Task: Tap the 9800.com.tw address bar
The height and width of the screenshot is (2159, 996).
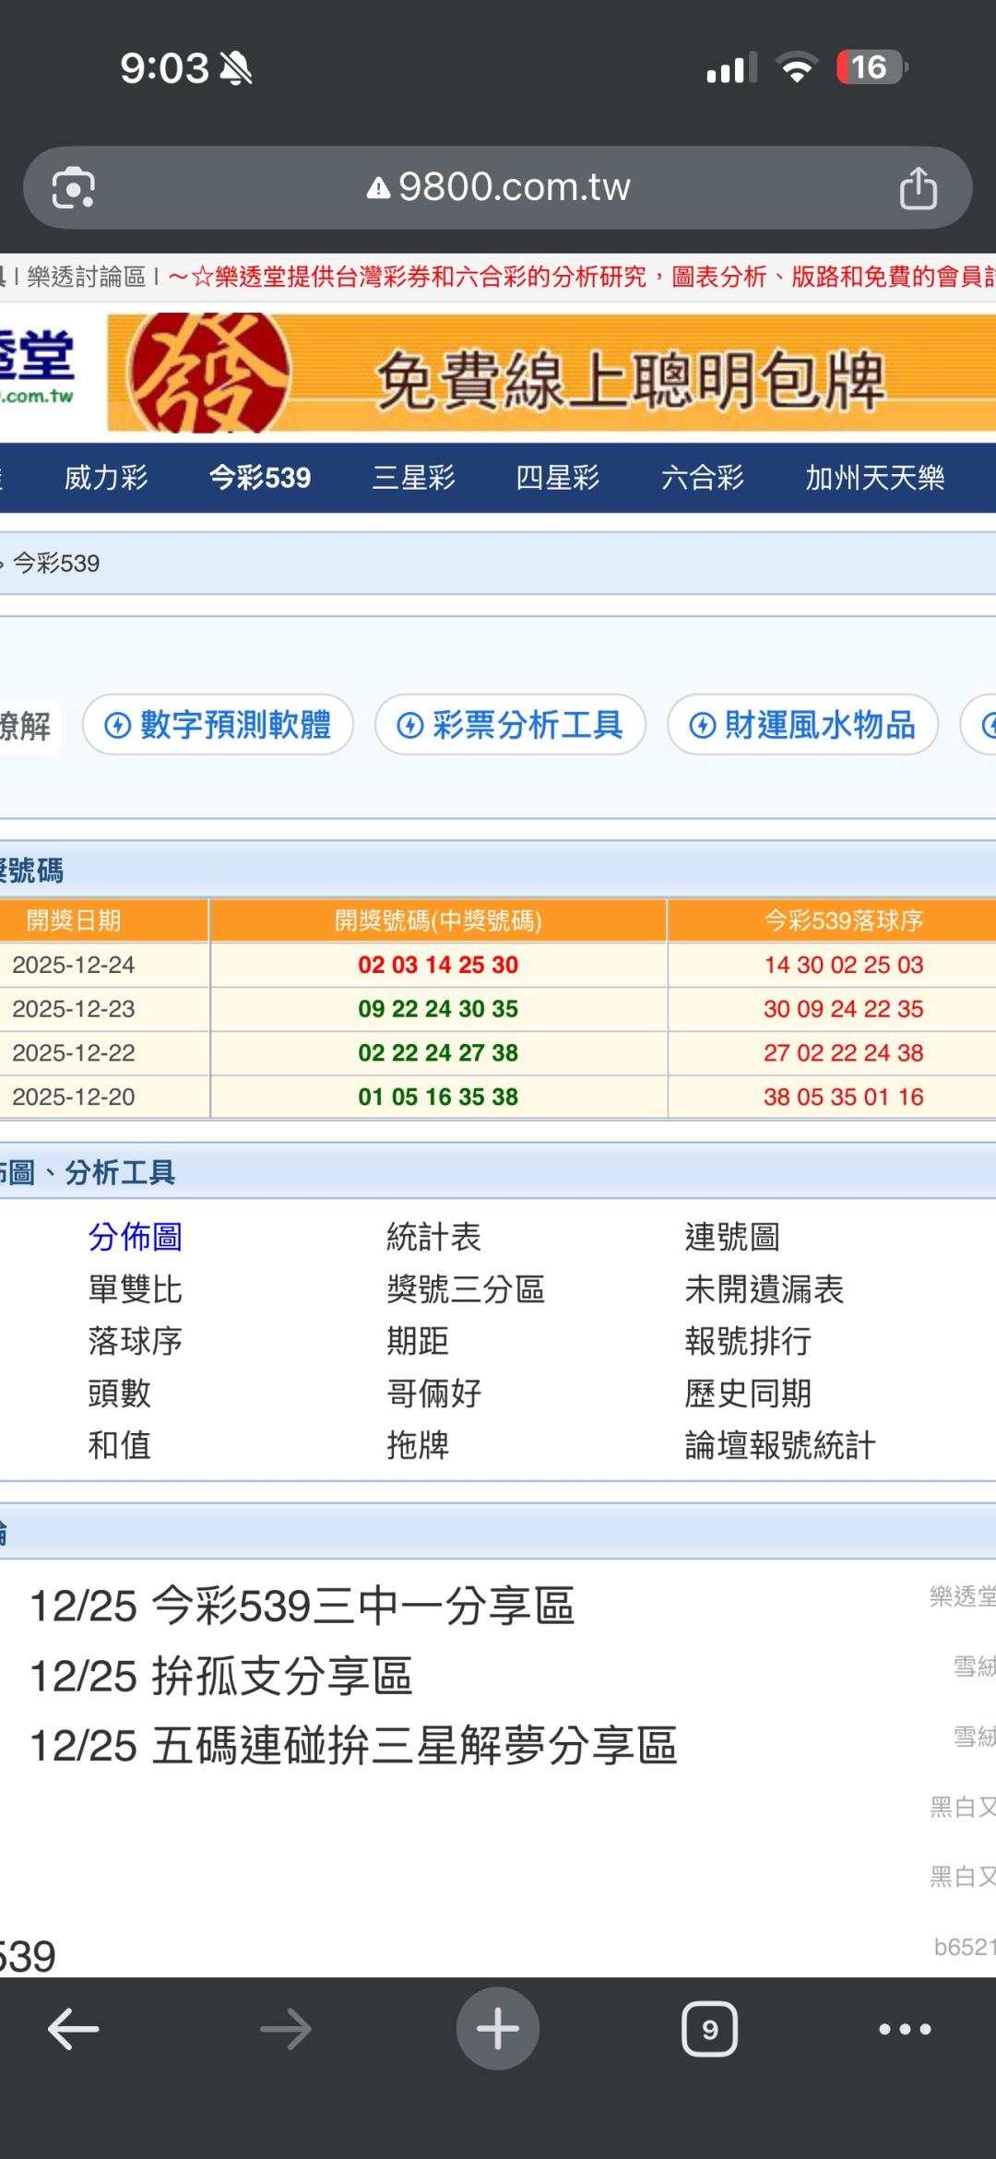Action: tap(513, 188)
